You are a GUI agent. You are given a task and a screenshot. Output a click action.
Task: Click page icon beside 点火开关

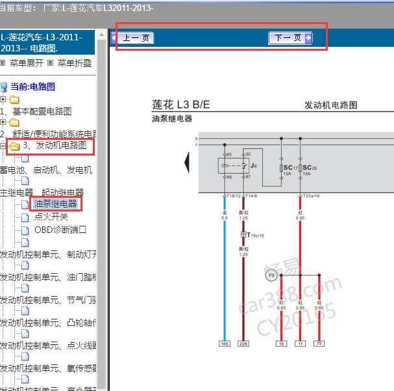pos(25,217)
